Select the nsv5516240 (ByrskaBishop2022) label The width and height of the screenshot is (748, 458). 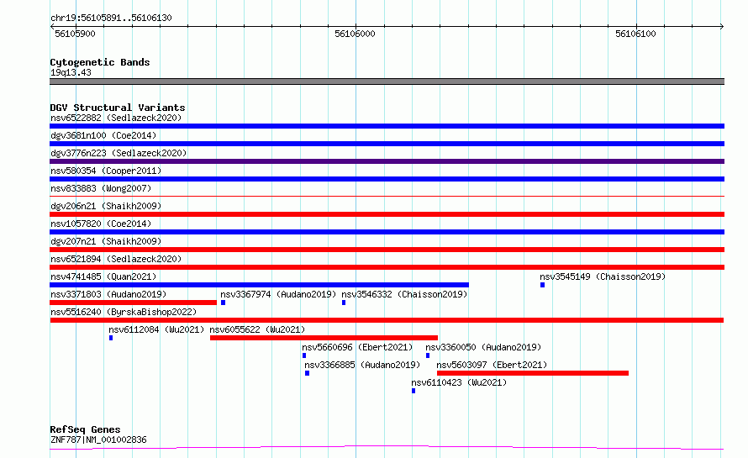[x=124, y=312]
